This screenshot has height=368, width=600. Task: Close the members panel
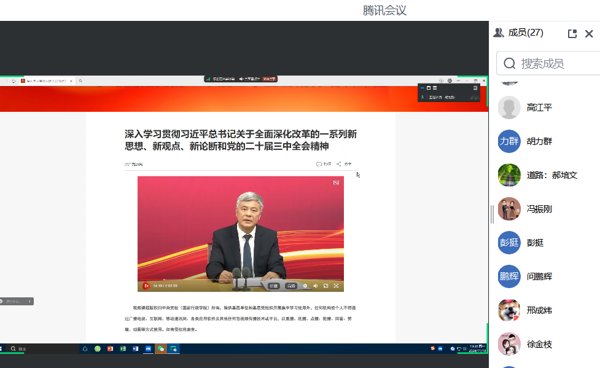point(589,34)
